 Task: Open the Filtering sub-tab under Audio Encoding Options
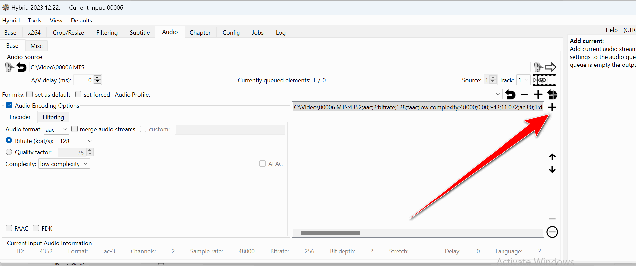coord(53,117)
